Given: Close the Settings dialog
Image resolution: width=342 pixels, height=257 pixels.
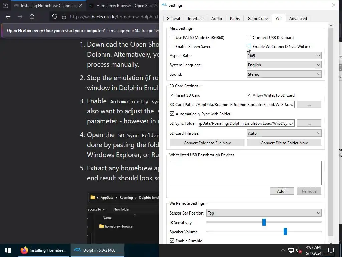Looking at the screenshot, I should 334,5.
